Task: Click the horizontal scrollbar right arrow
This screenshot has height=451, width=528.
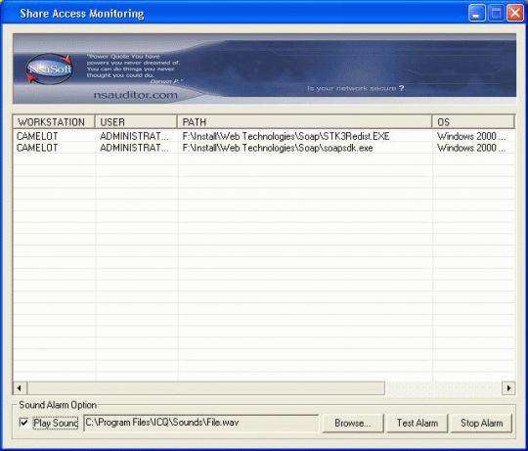Action: point(508,388)
